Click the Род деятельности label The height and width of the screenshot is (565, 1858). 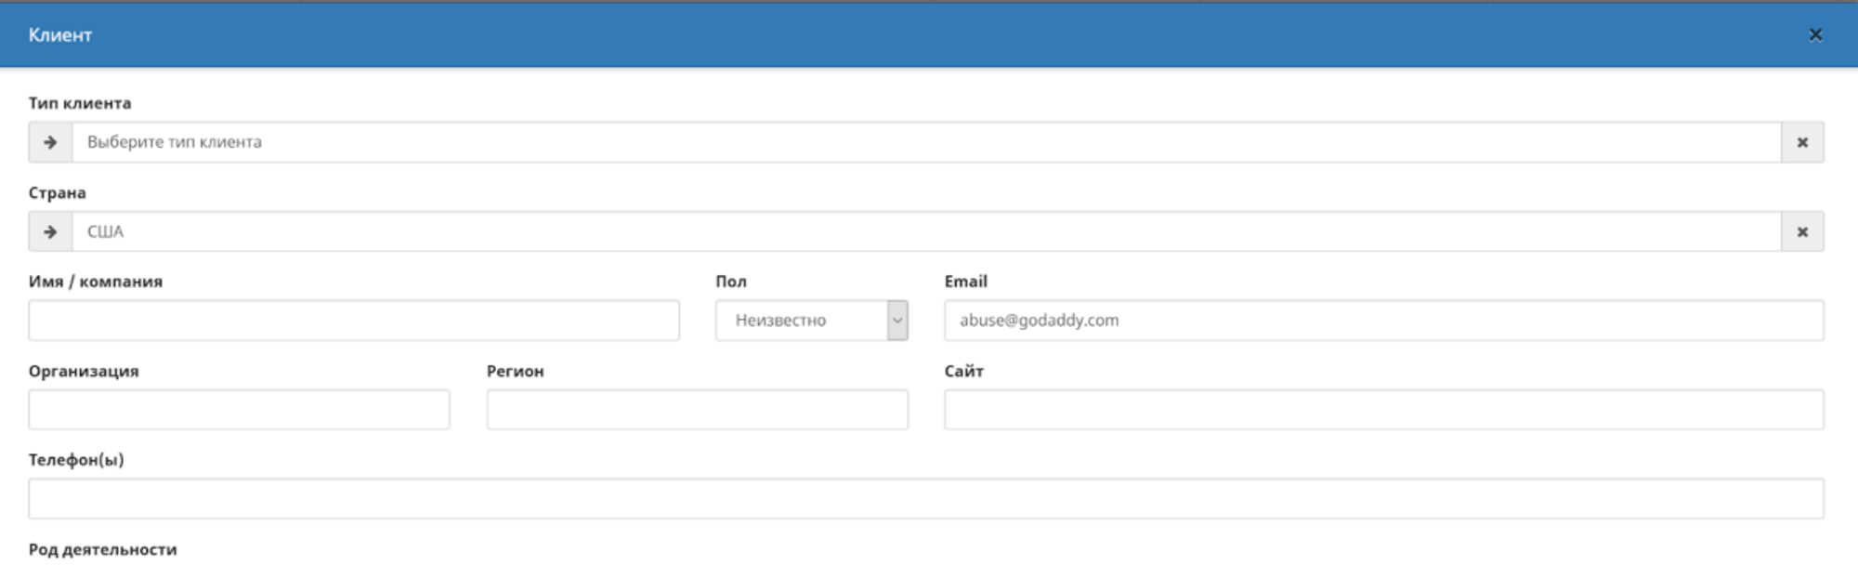(102, 549)
